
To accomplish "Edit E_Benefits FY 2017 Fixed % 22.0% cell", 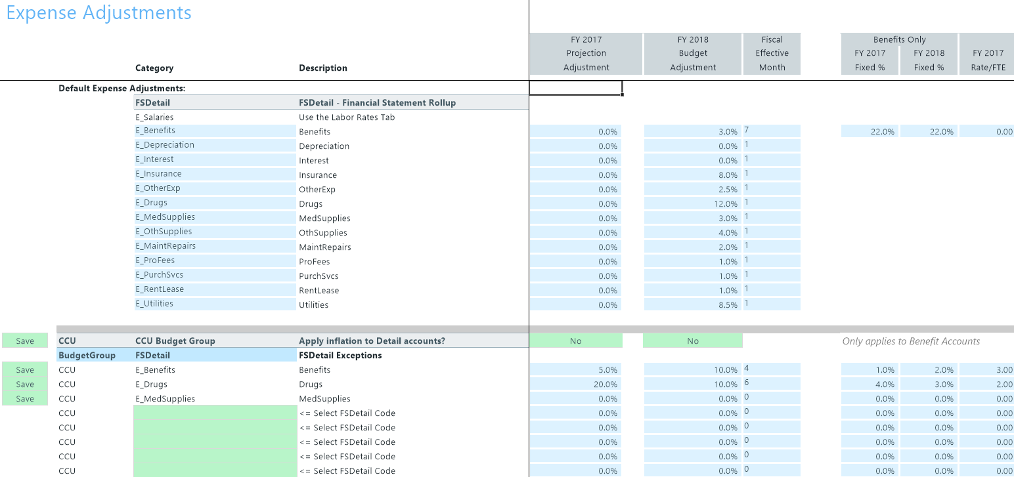I will pos(870,131).
